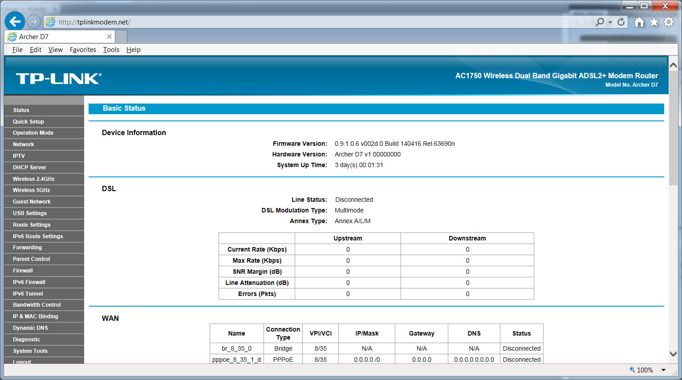
Task: Open IPv6 Firewall settings
Action: pyautogui.click(x=44, y=282)
